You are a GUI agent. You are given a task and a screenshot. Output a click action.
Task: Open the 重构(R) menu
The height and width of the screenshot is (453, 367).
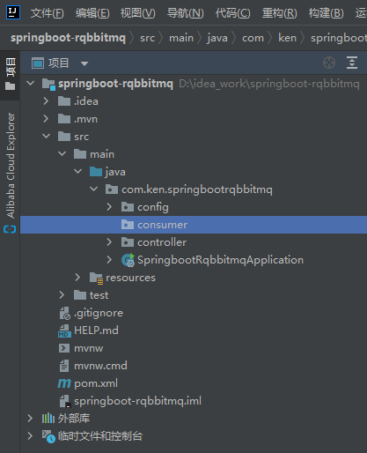coord(280,13)
